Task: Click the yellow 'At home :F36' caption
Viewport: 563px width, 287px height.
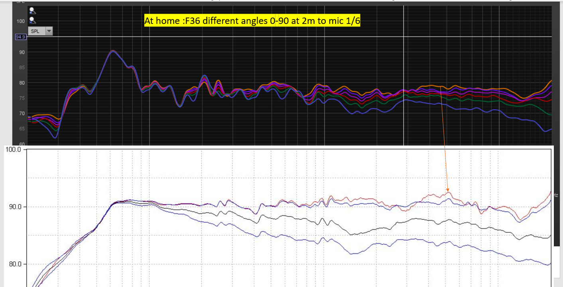Action: click(252, 21)
